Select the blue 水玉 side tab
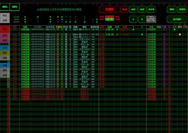Image resolution: width=188 pixels, height=133 pixels. [5, 48]
